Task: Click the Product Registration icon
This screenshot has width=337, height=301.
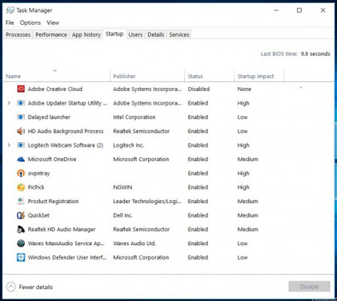Action: tap(21, 201)
